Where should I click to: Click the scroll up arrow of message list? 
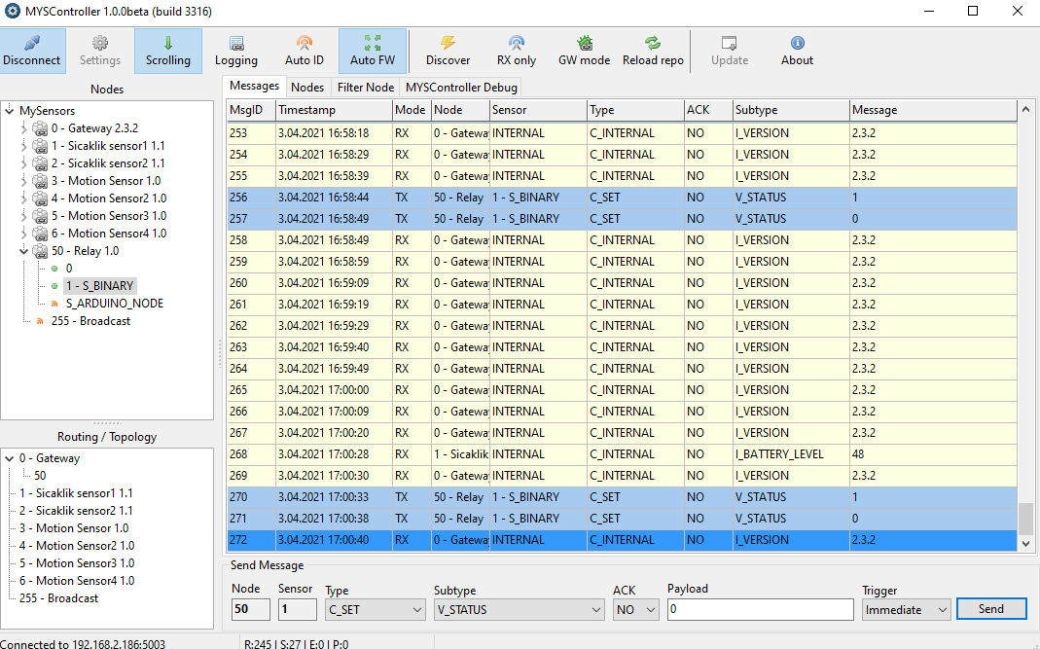click(x=1025, y=110)
